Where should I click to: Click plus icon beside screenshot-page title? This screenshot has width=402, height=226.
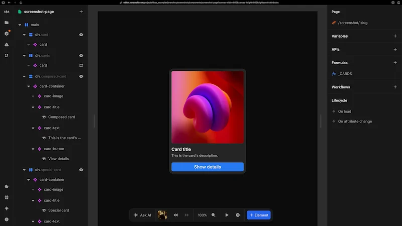tap(81, 12)
